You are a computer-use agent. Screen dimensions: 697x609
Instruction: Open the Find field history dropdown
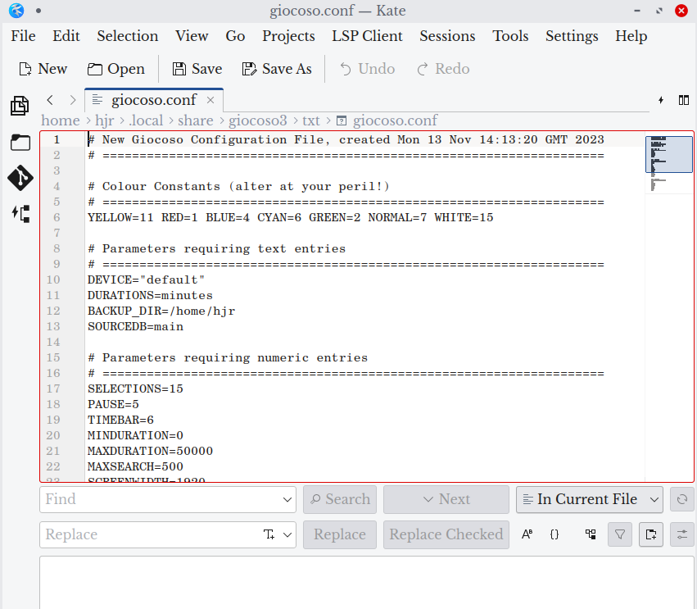tap(287, 498)
